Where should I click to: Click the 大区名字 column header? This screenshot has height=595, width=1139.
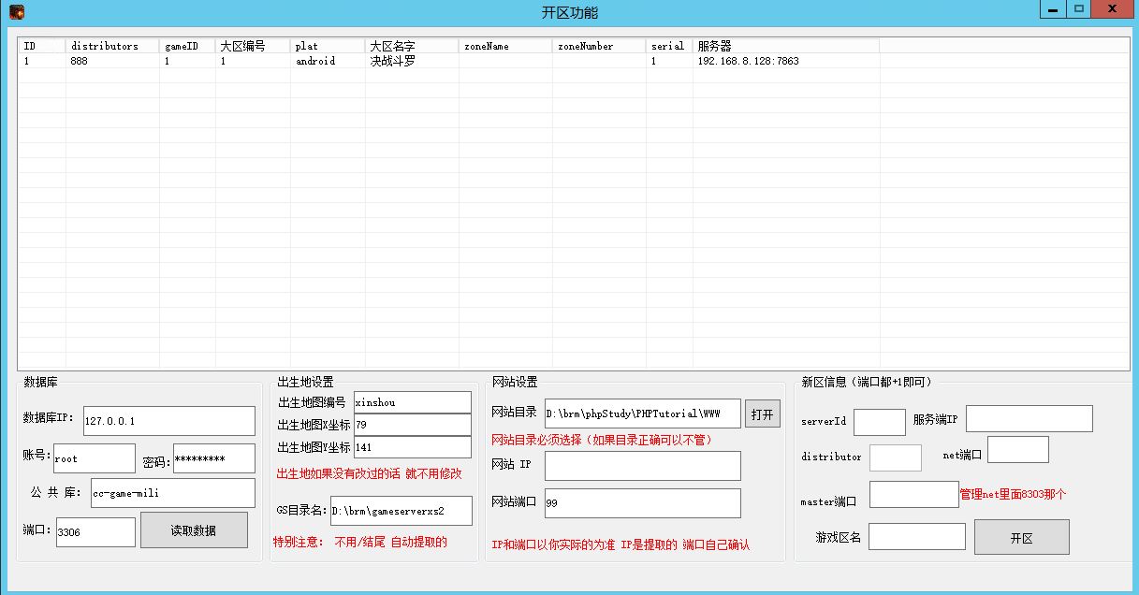[x=412, y=46]
